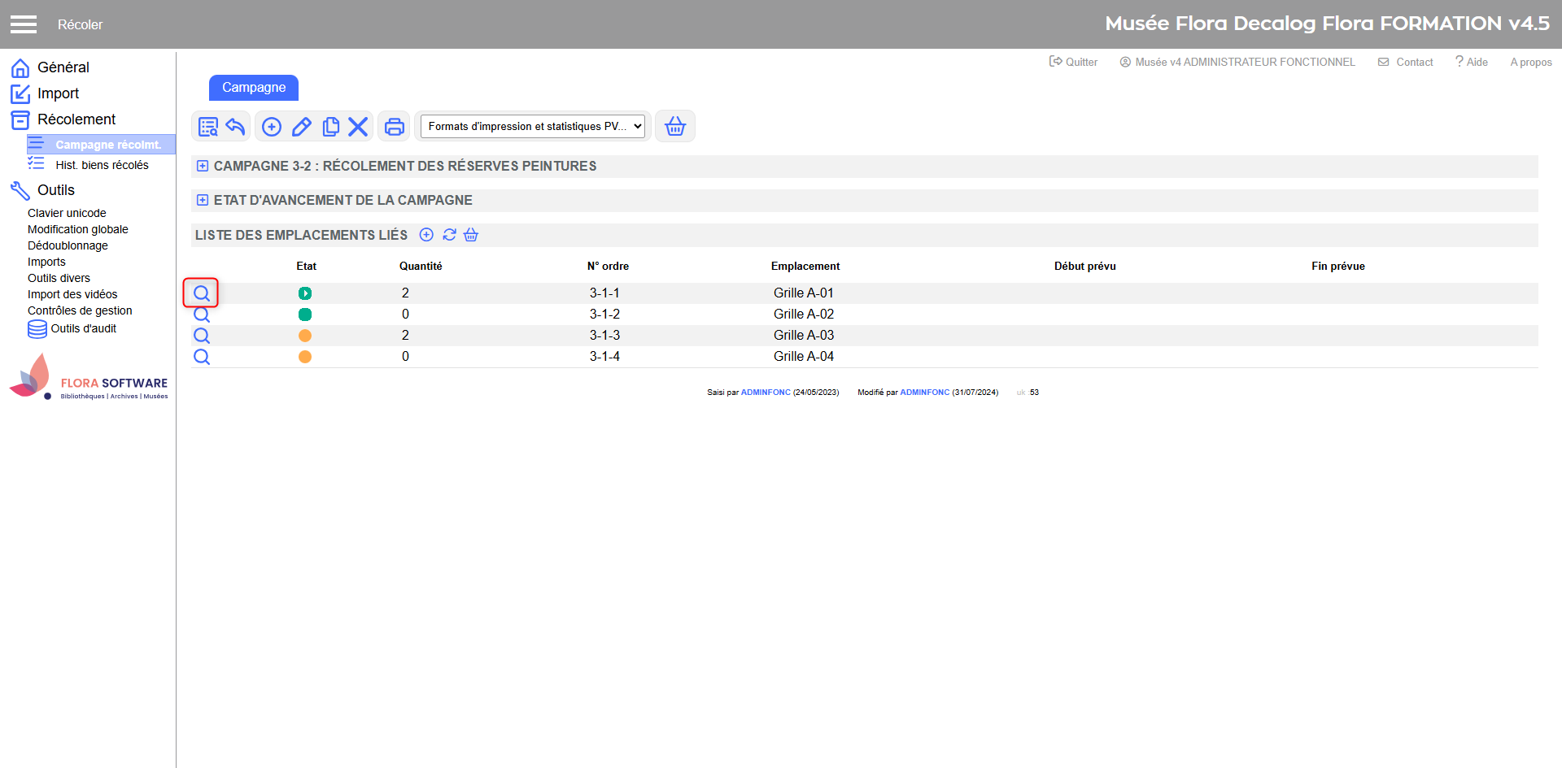Refresh the linked locations list
This screenshot has height=768, width=1562.
(x=449, y=235)
